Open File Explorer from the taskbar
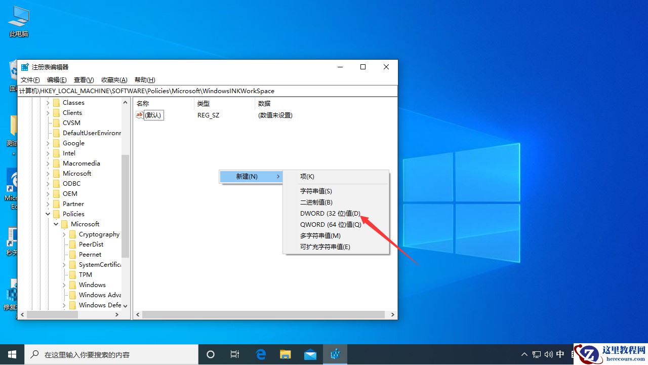This screenshot has width=648, height=365. tap(285, 354)
